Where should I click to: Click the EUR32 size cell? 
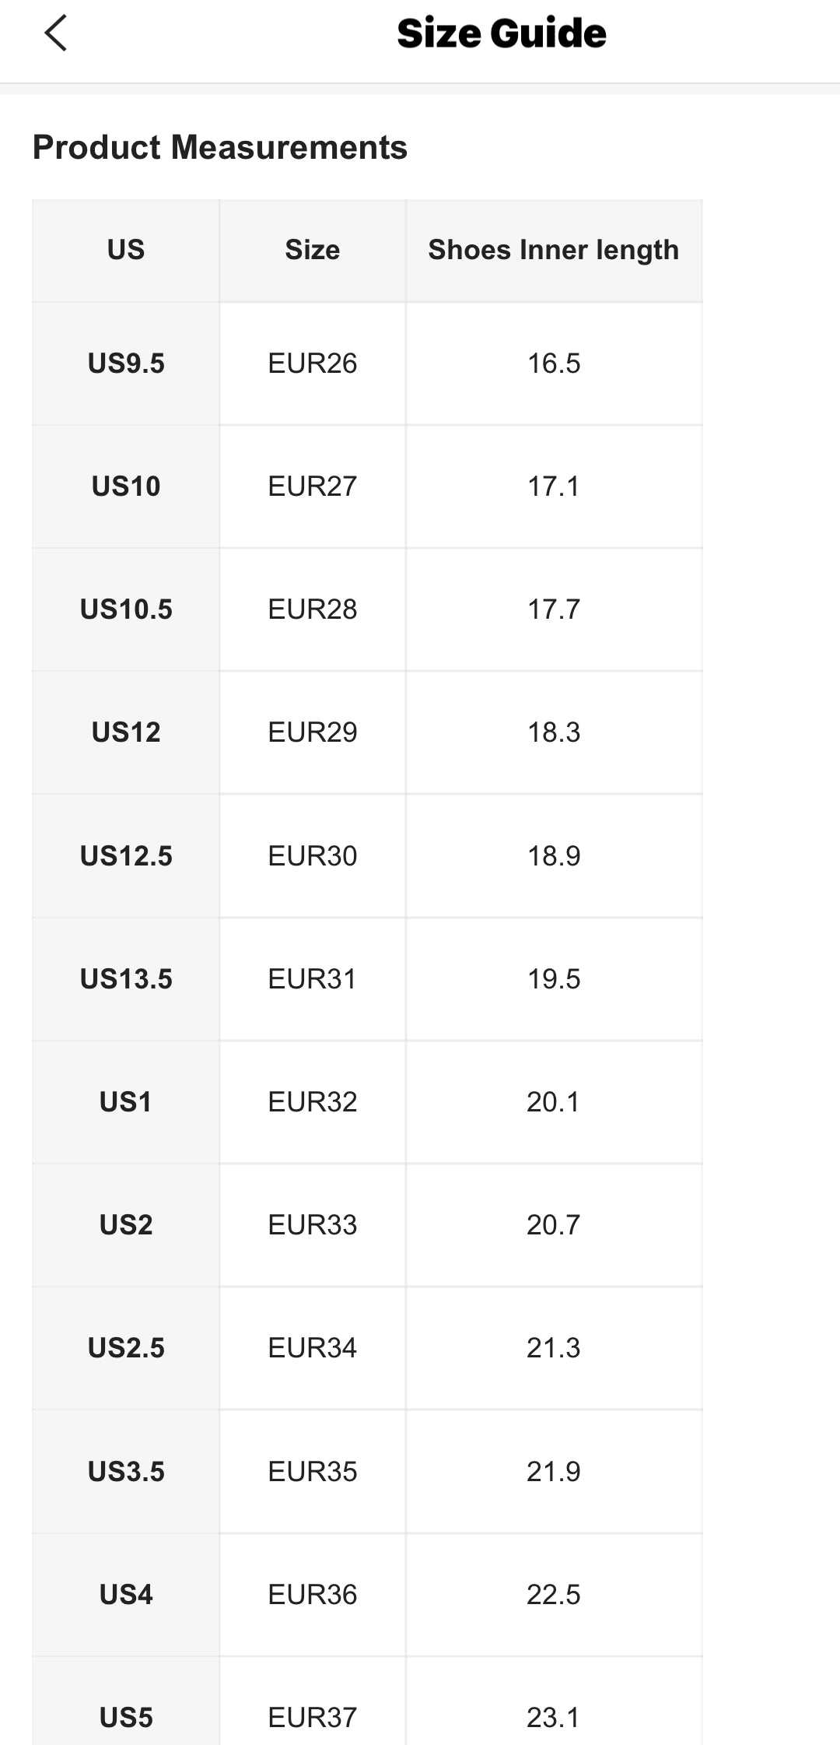pyautogui.click(x=313, y=1102)
